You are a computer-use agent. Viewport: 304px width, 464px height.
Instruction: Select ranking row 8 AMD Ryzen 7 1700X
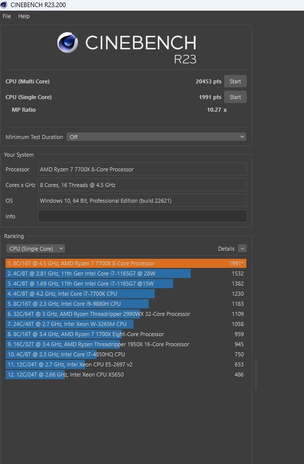[126, 334]
